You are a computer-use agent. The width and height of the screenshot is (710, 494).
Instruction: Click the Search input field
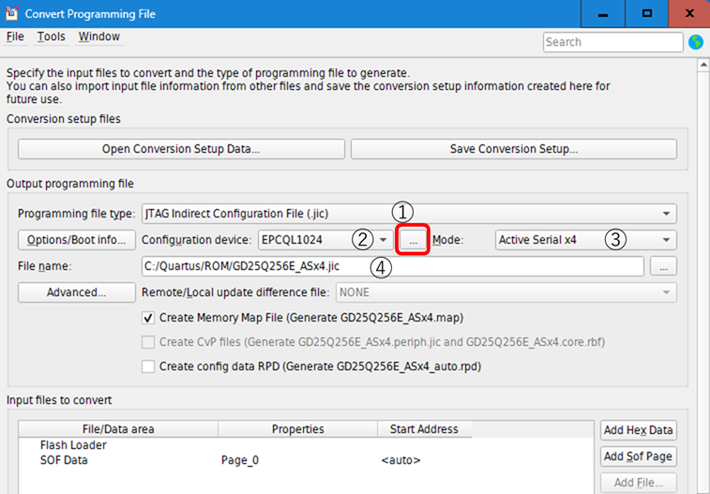[613, 42]
